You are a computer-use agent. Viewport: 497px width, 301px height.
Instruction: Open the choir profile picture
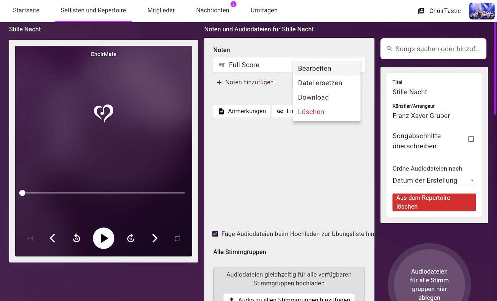(x=482, y=11)
